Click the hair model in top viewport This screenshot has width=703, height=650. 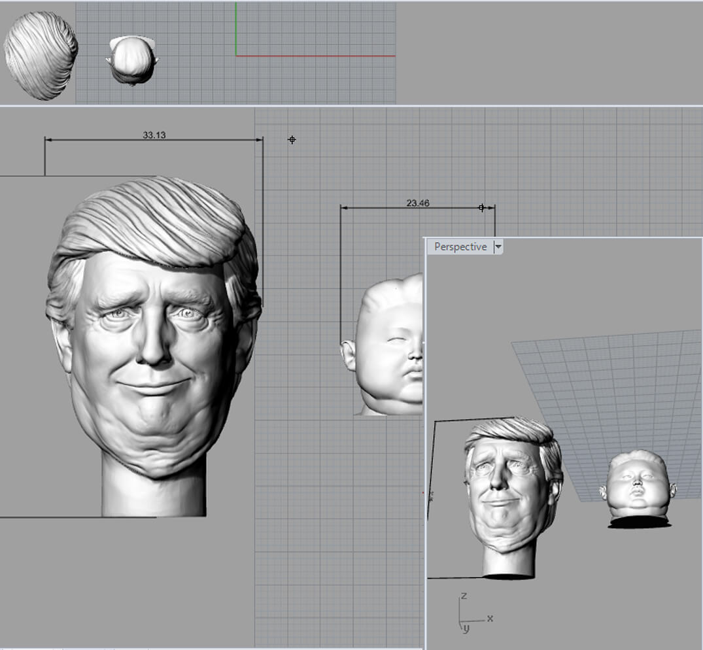pyautogui.click(x=41, y=55)
